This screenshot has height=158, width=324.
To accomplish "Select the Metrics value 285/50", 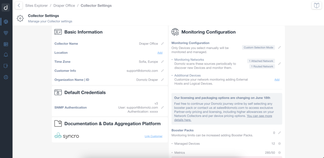I will coord(270,153).
